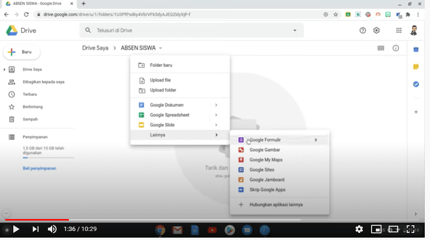This screenshot has width=430, height=240.
Task: Open the ABSEN SISWA folder dropdown arrow
Action: 161,48
